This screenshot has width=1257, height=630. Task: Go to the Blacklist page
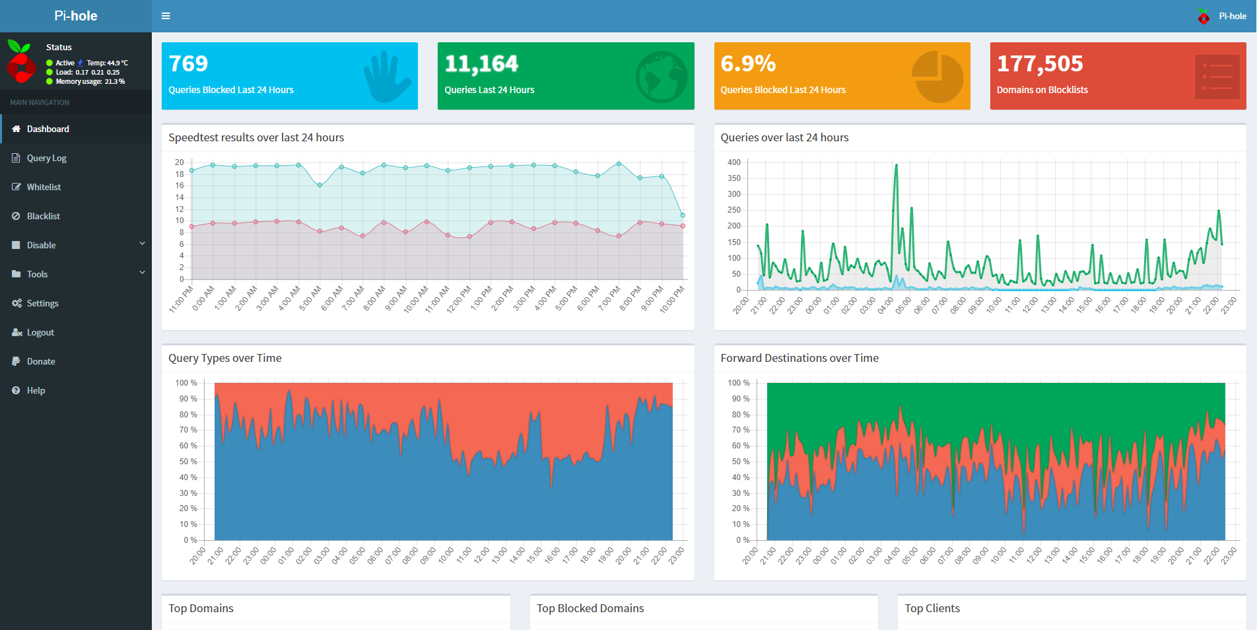[x=76, y=216]
